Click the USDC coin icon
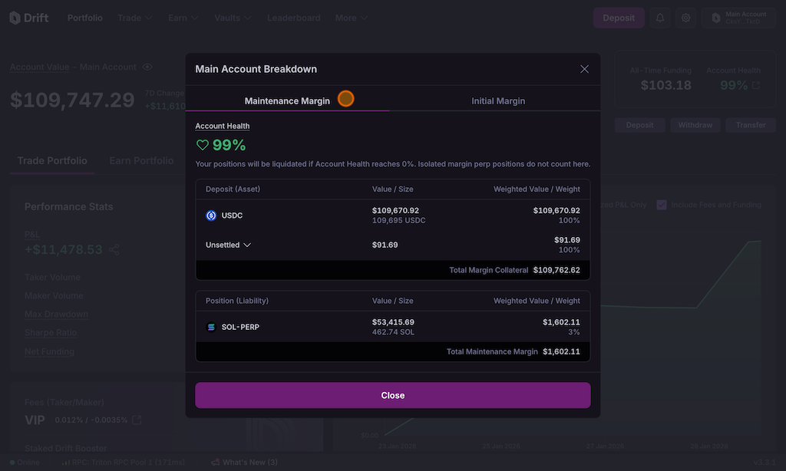786x471 pixels. tap(211, 216)
